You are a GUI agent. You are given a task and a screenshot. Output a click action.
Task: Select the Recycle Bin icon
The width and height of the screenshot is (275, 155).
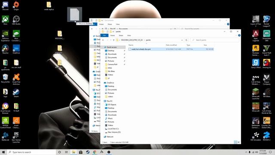5,78
